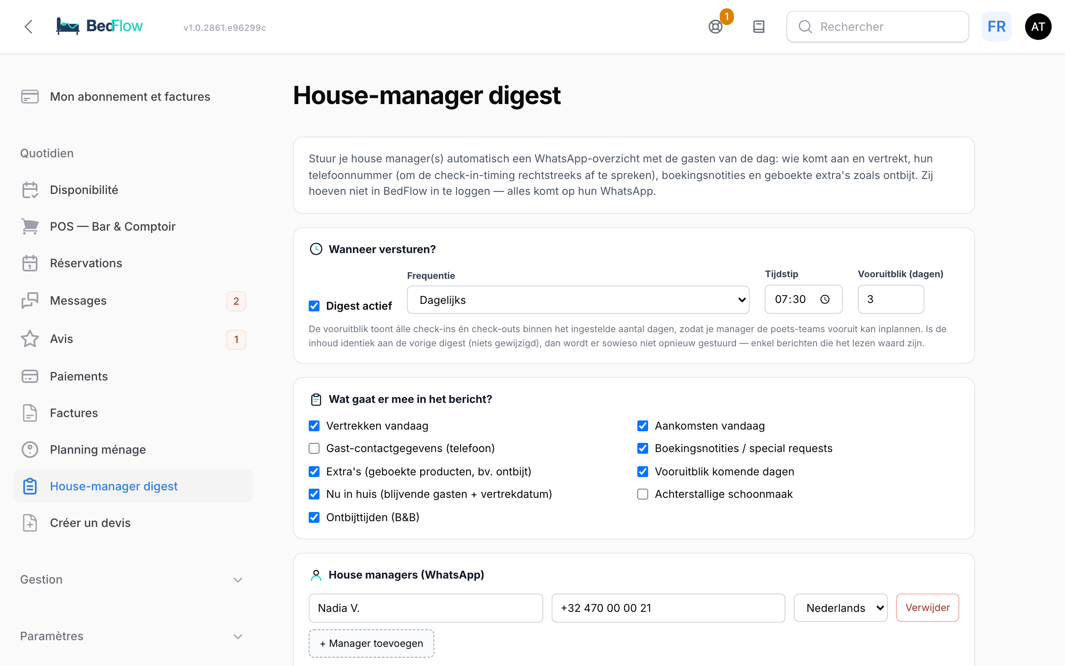Uncheck Boekingsnotities / special requests
Image resolution: width=1065 pixels, height=666 pixels.
coord(643,448)
